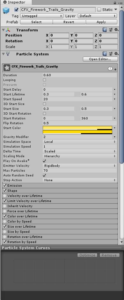The height and width of the screenshot is (300, 124).
Task: Open Delta Time dropdown
Action: click(80, 151)
